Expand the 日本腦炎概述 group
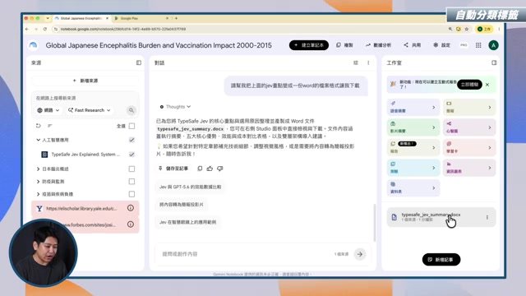 point(38,169)
